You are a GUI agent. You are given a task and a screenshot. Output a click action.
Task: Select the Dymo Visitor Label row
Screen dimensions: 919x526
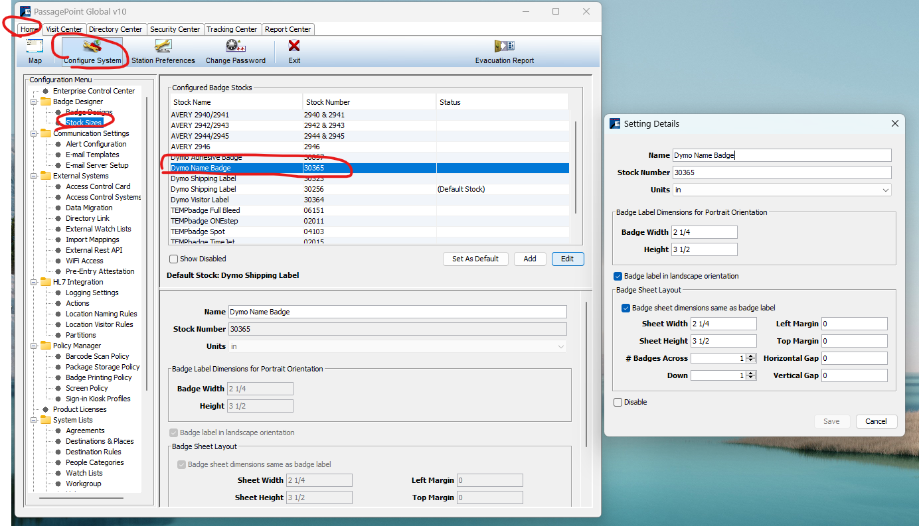(369, 200)
